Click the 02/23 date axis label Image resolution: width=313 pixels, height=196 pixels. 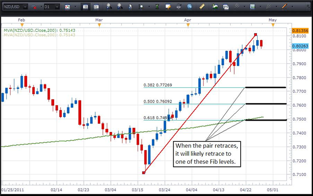[x=83, y=189]
